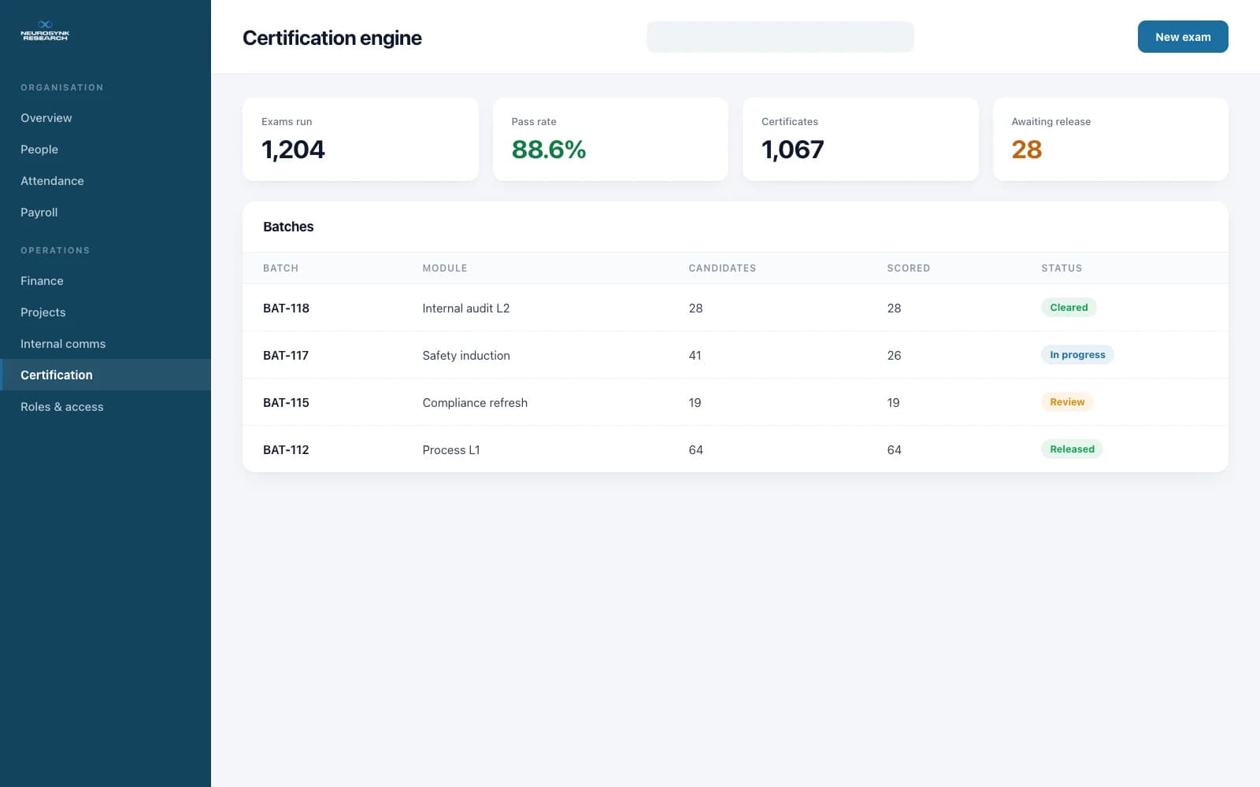Click the search field in the header
Image resolution: width=1260 pixels, height=787 pixels.
780,37
